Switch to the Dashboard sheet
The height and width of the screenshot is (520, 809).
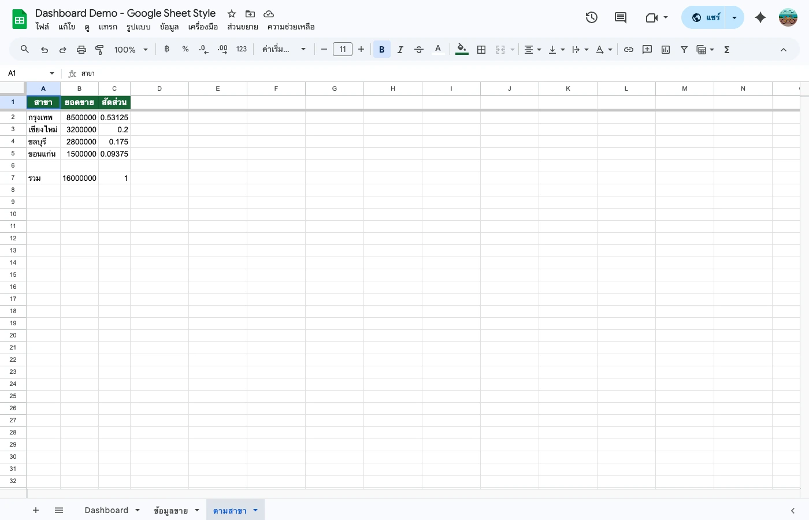(x=106, y=510)
